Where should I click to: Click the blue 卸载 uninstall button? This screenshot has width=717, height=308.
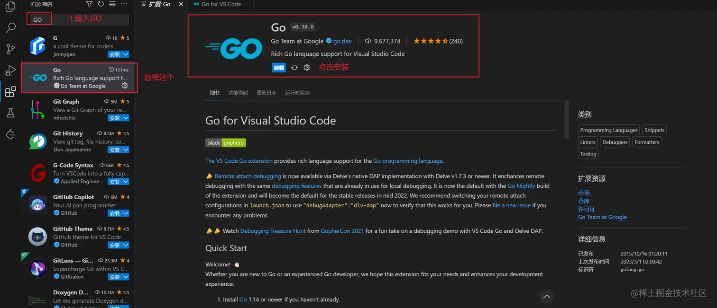279,68
